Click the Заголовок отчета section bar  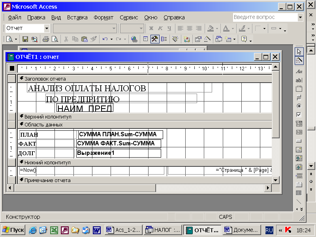pos(145,79)
